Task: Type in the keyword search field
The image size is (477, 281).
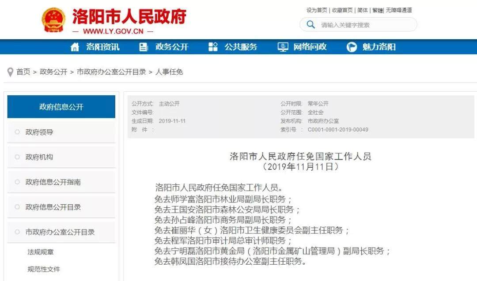Action: pos(364,25)
